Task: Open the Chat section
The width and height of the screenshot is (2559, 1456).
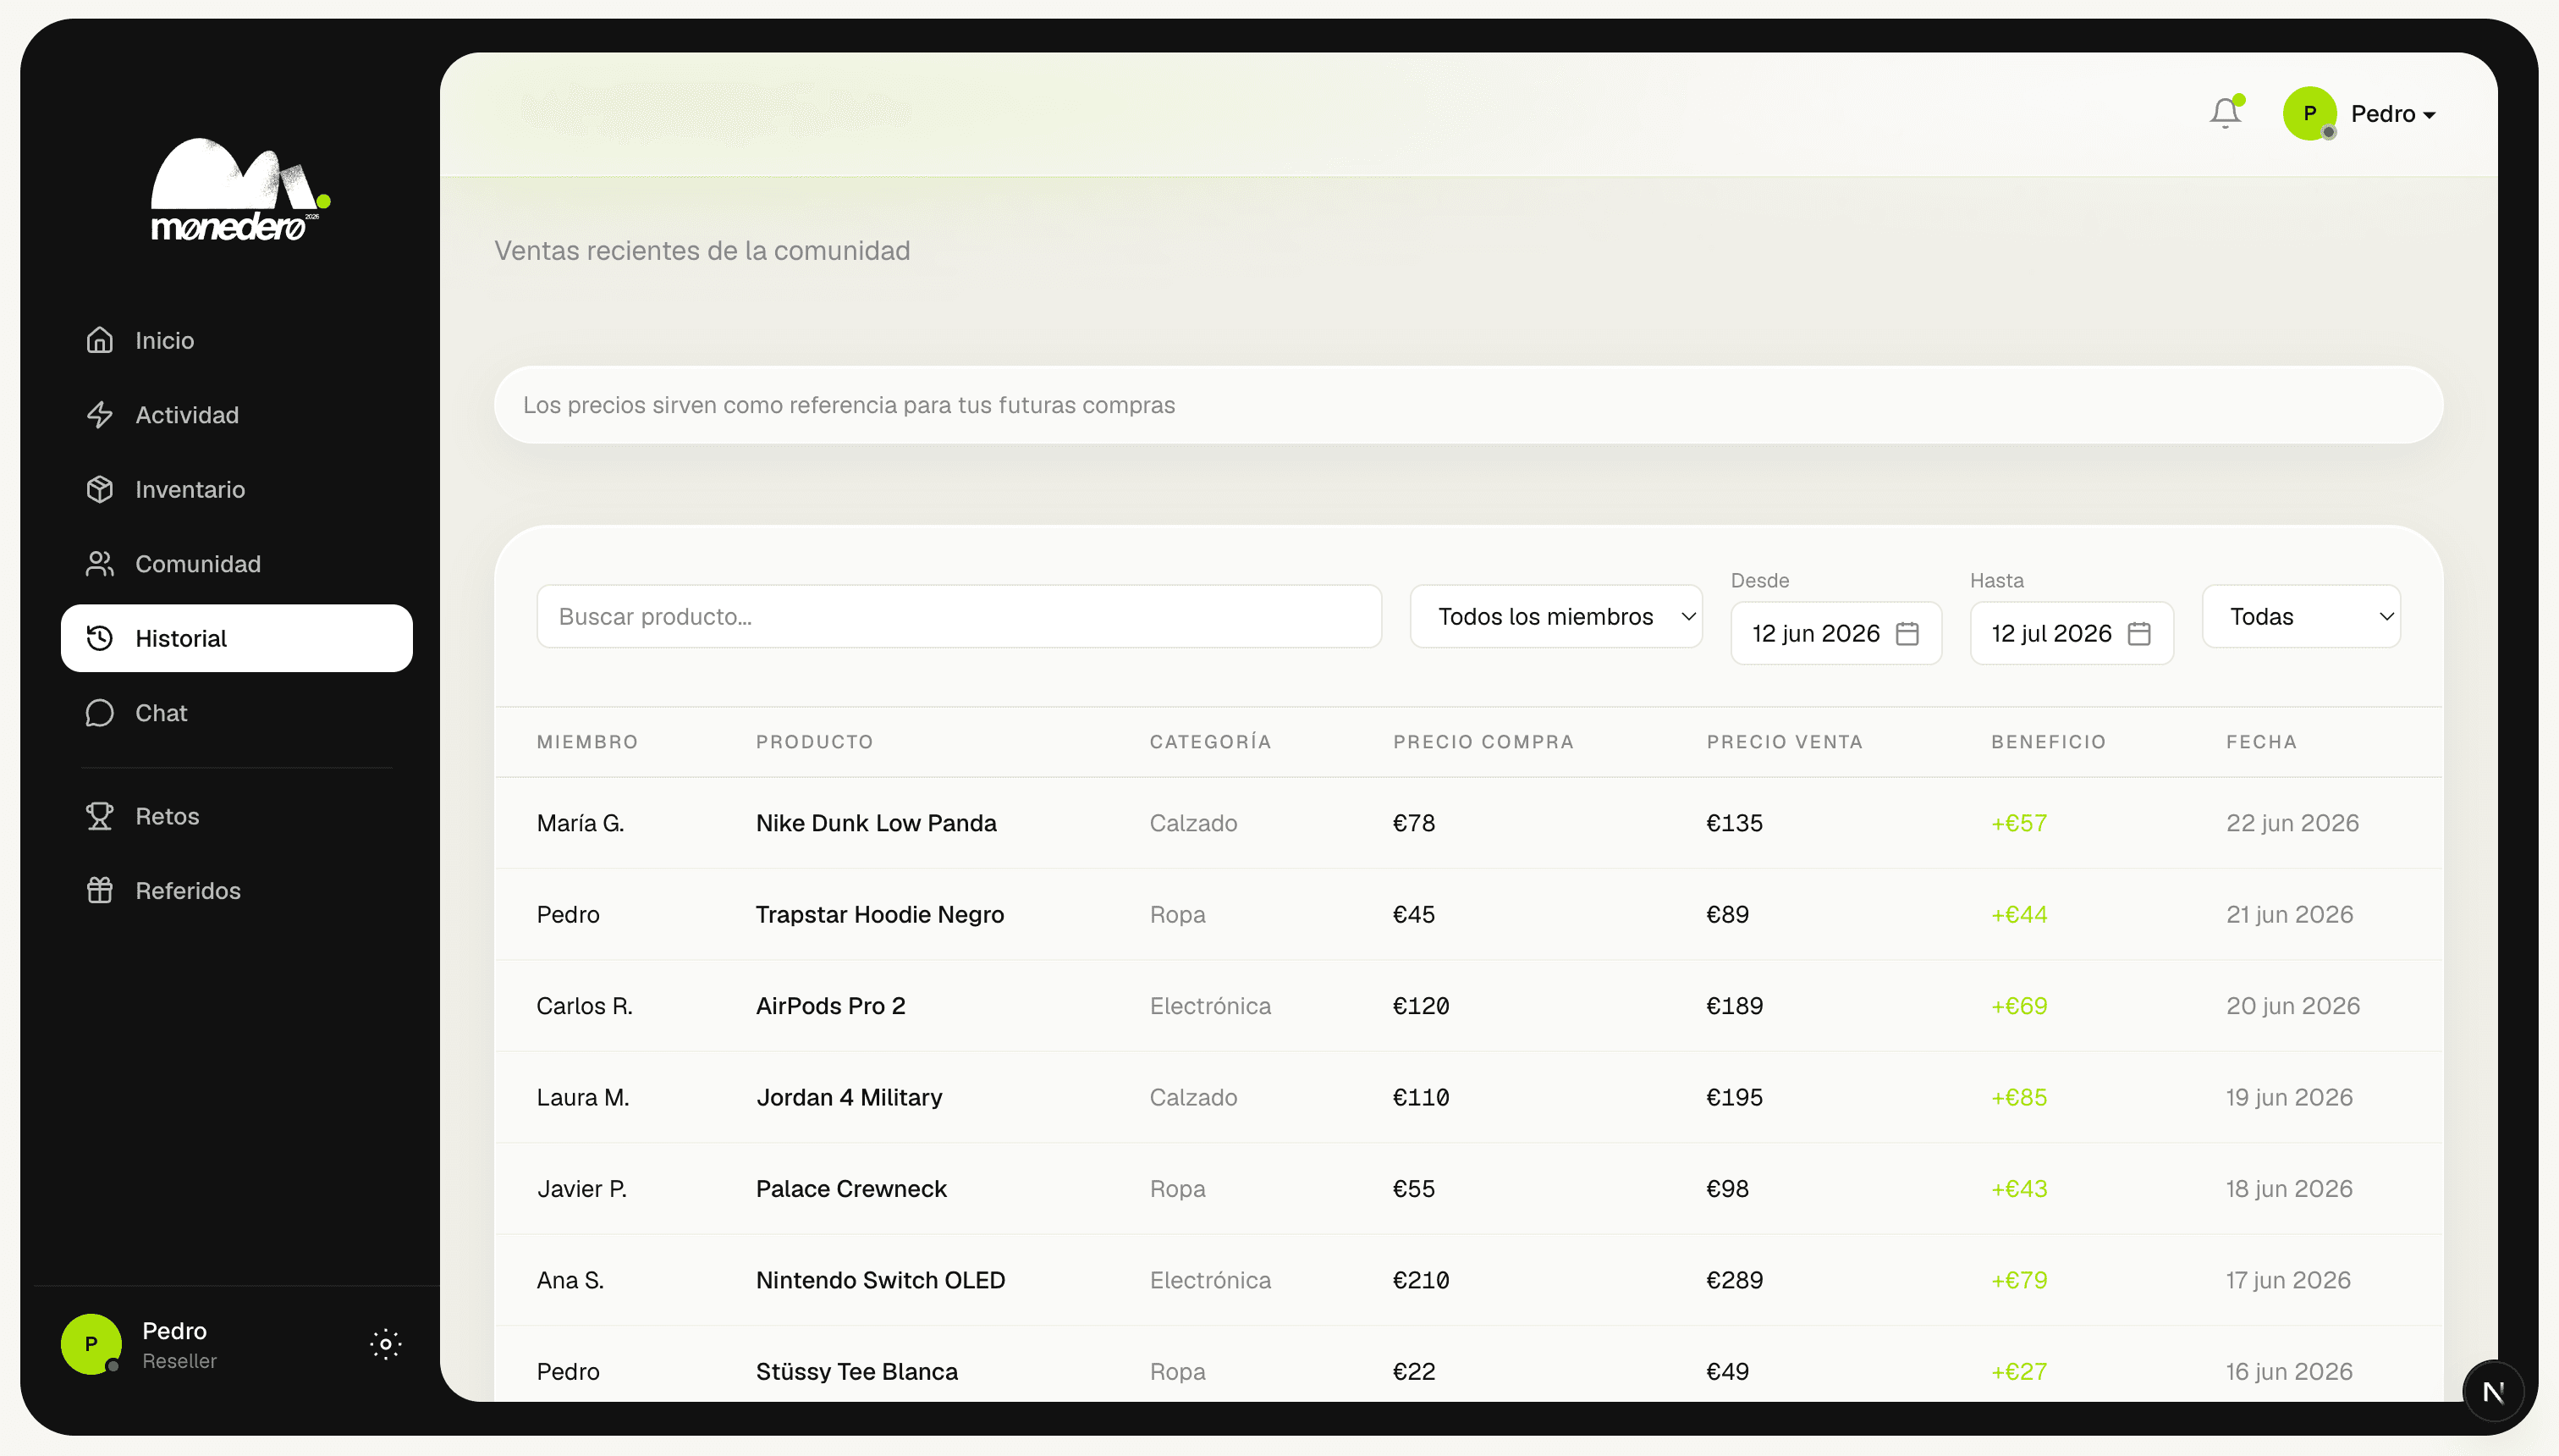Action: (237, 713)
